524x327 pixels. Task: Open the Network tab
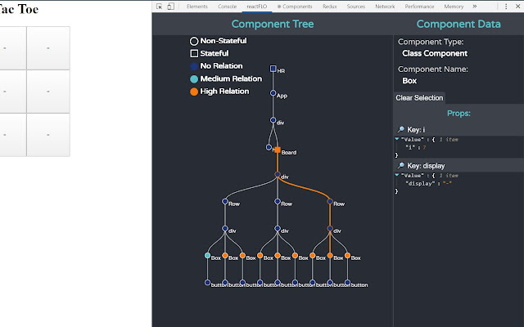[x=385, y=6]
